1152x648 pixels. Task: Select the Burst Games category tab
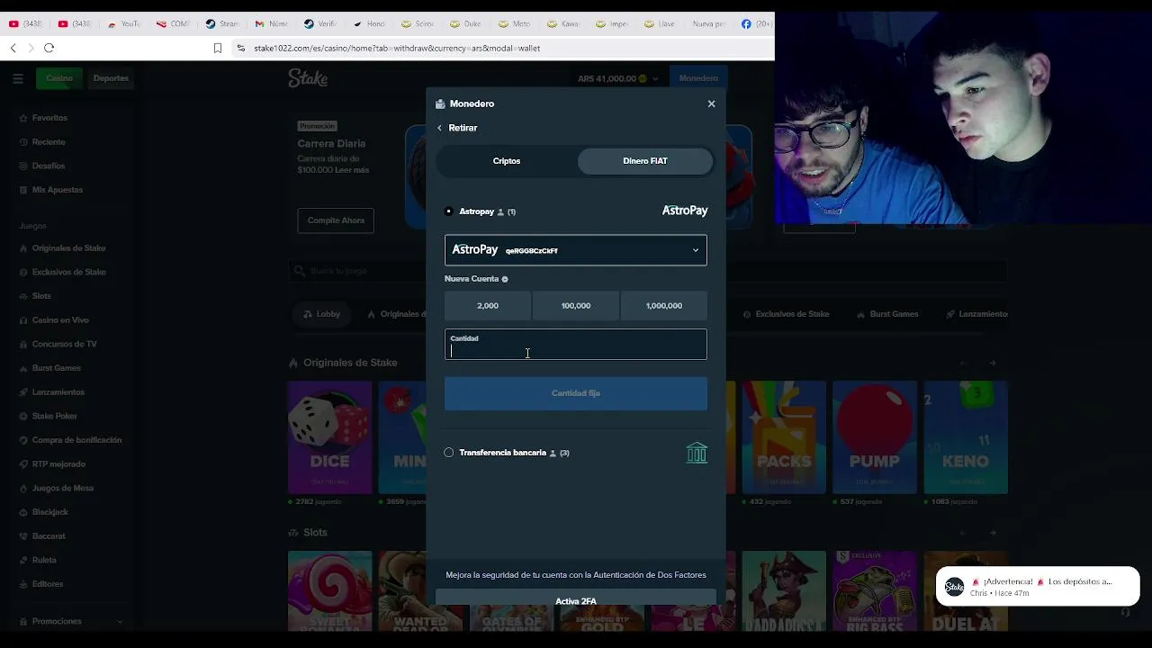coord(886,314)
